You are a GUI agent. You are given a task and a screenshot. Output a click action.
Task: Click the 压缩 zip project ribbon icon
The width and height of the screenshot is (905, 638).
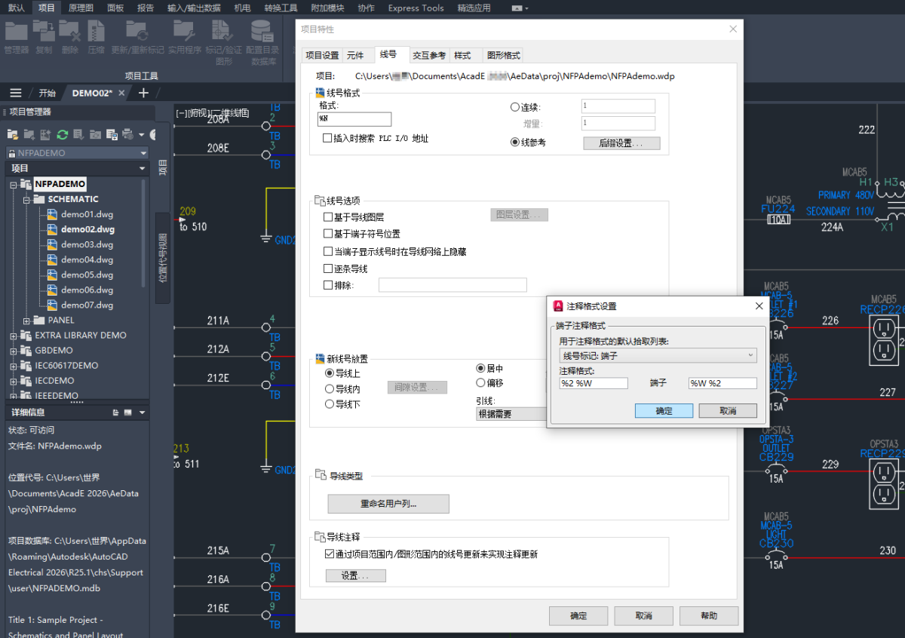tap(96, 31)
